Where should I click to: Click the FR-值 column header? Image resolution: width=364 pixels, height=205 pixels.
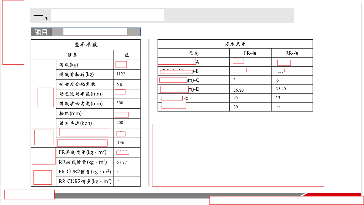coord(250,53)
